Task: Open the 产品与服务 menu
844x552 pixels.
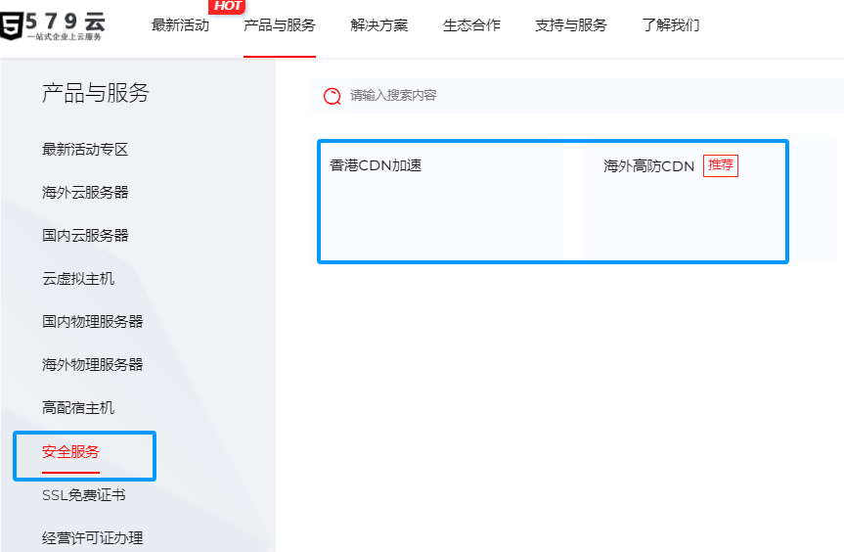Action: (280, 25)
